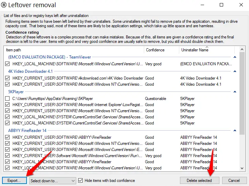Select the first 5KPlayer SharedAccess Services row
The image size is (249, 186).
tap(119, 117)
